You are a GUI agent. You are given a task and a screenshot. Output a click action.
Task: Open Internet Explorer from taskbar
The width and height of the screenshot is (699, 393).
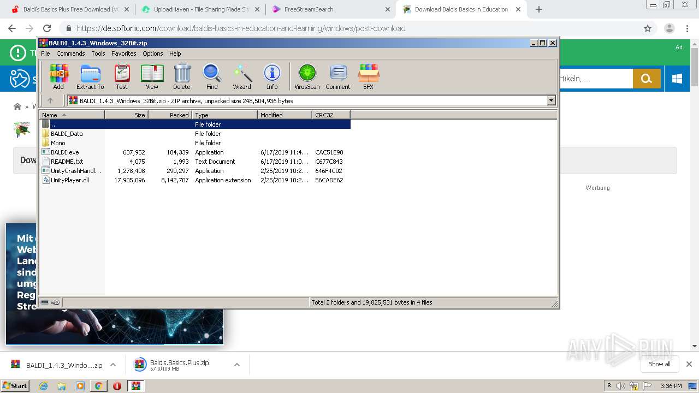43,385
